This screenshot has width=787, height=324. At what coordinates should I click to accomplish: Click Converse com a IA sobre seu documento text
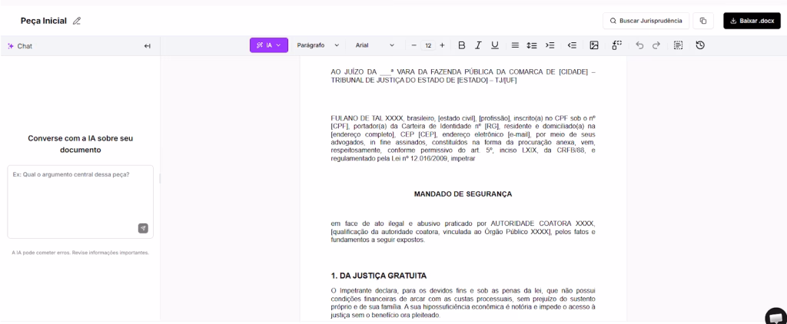80,144
